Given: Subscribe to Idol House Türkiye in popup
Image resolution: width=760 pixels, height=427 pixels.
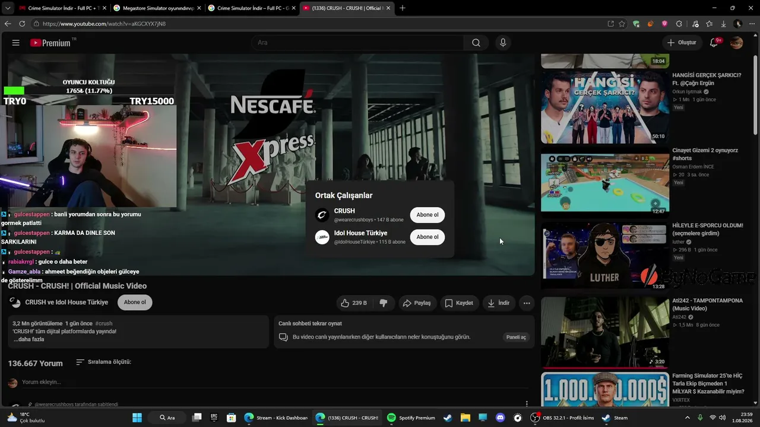Looking at the screenshot, I should pos(427,237).
